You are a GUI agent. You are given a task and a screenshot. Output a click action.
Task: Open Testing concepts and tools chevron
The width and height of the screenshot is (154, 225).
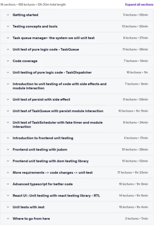[8, 26]
